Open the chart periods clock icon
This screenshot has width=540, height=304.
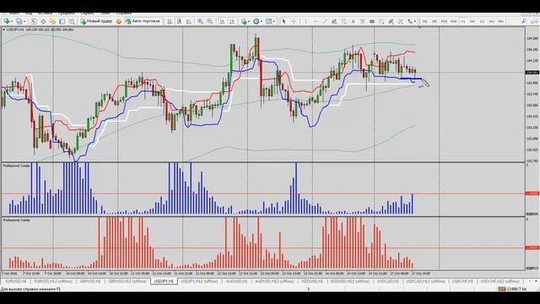[x=256, y=21]
